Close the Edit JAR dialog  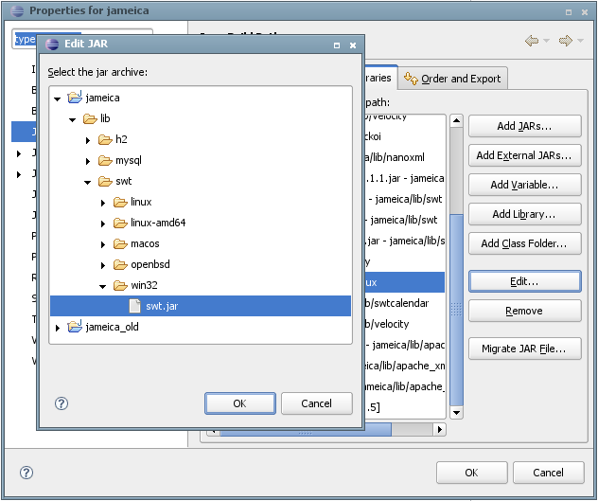[353, 45]
